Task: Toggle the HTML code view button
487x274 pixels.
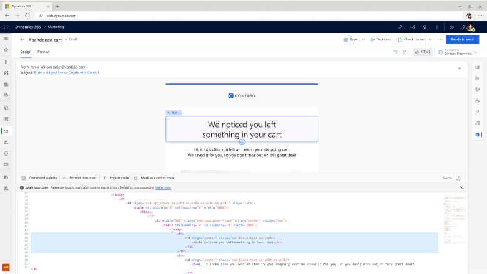Action: click(423, 52)
